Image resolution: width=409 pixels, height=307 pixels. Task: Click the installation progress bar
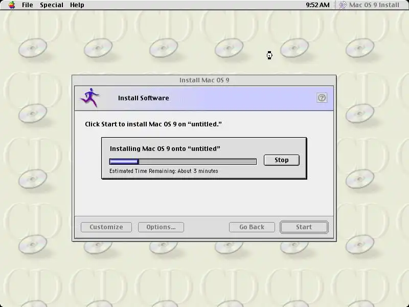point(183,162)
